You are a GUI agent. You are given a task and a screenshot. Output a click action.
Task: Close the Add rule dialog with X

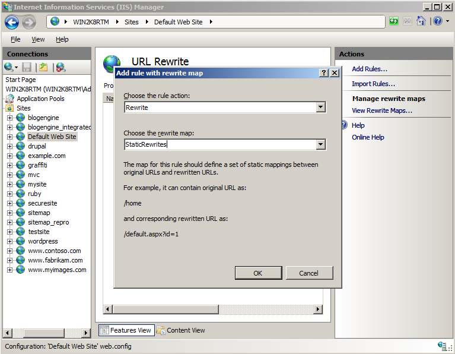point(335,73)
